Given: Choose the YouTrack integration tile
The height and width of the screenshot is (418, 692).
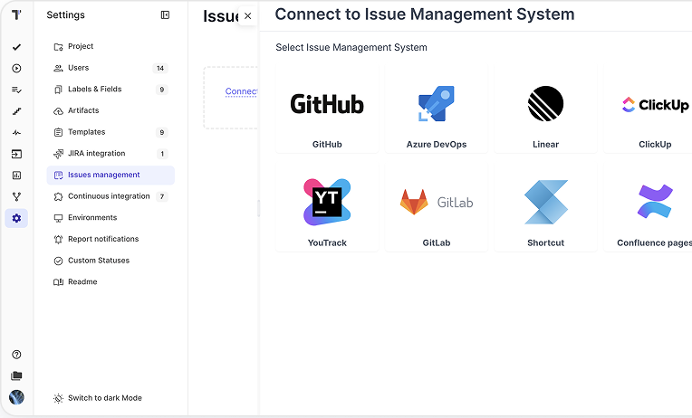Looking at the screenshot, I should click(x=327, y=208).
